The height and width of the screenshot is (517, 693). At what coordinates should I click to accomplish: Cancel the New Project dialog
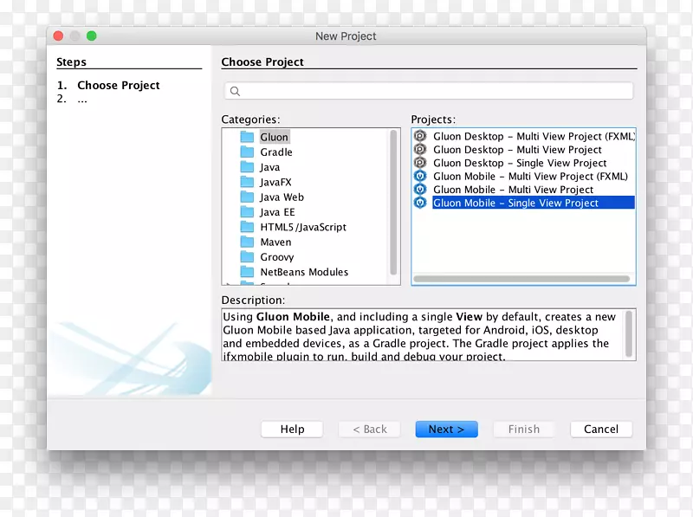tap(601, 429)
